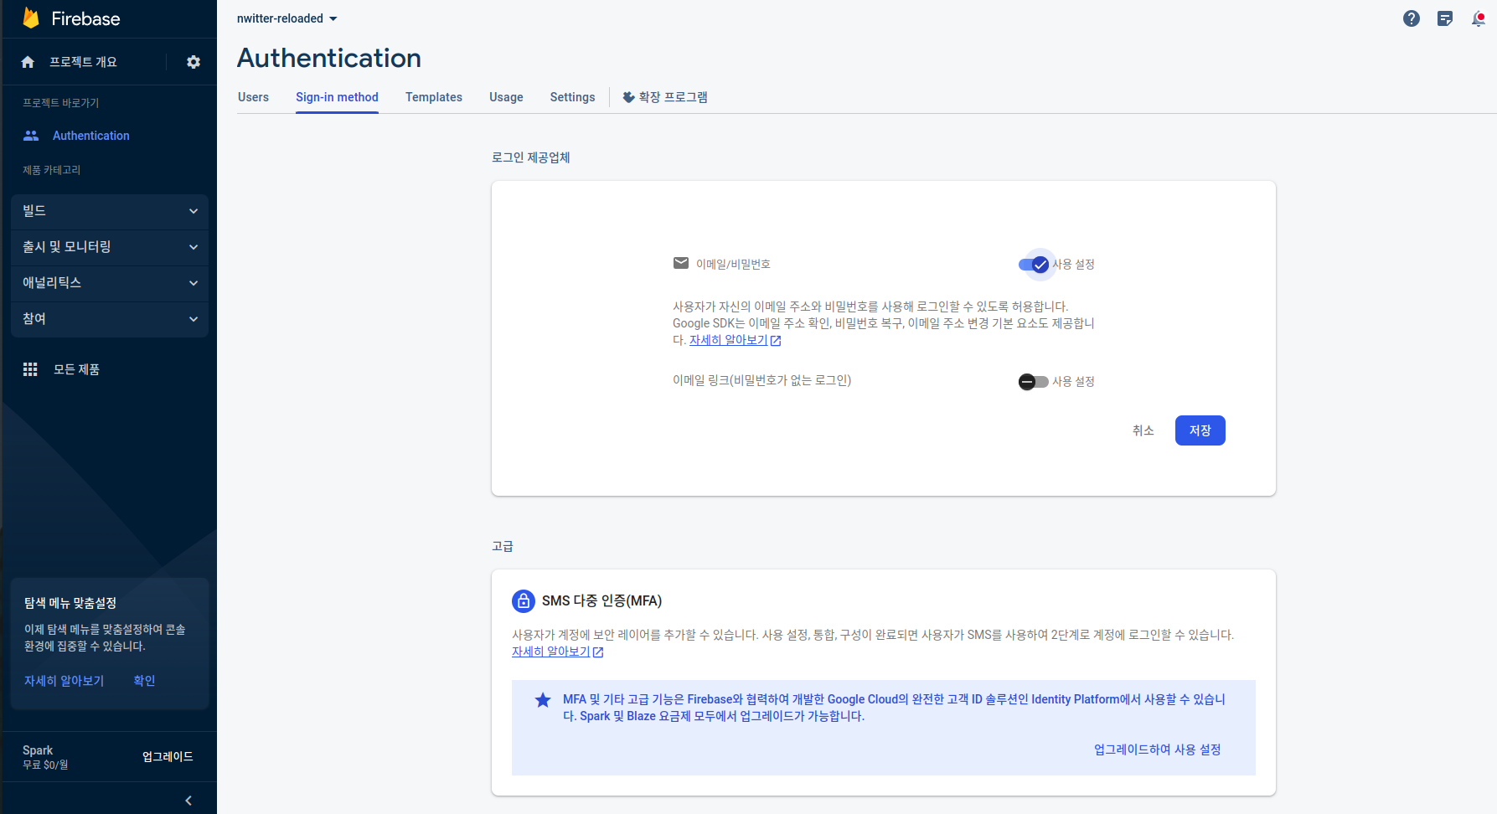1497x814 pixels.
Task: Click 자세히 알아보기 in navigation customization card
Action: pos(64,681)
